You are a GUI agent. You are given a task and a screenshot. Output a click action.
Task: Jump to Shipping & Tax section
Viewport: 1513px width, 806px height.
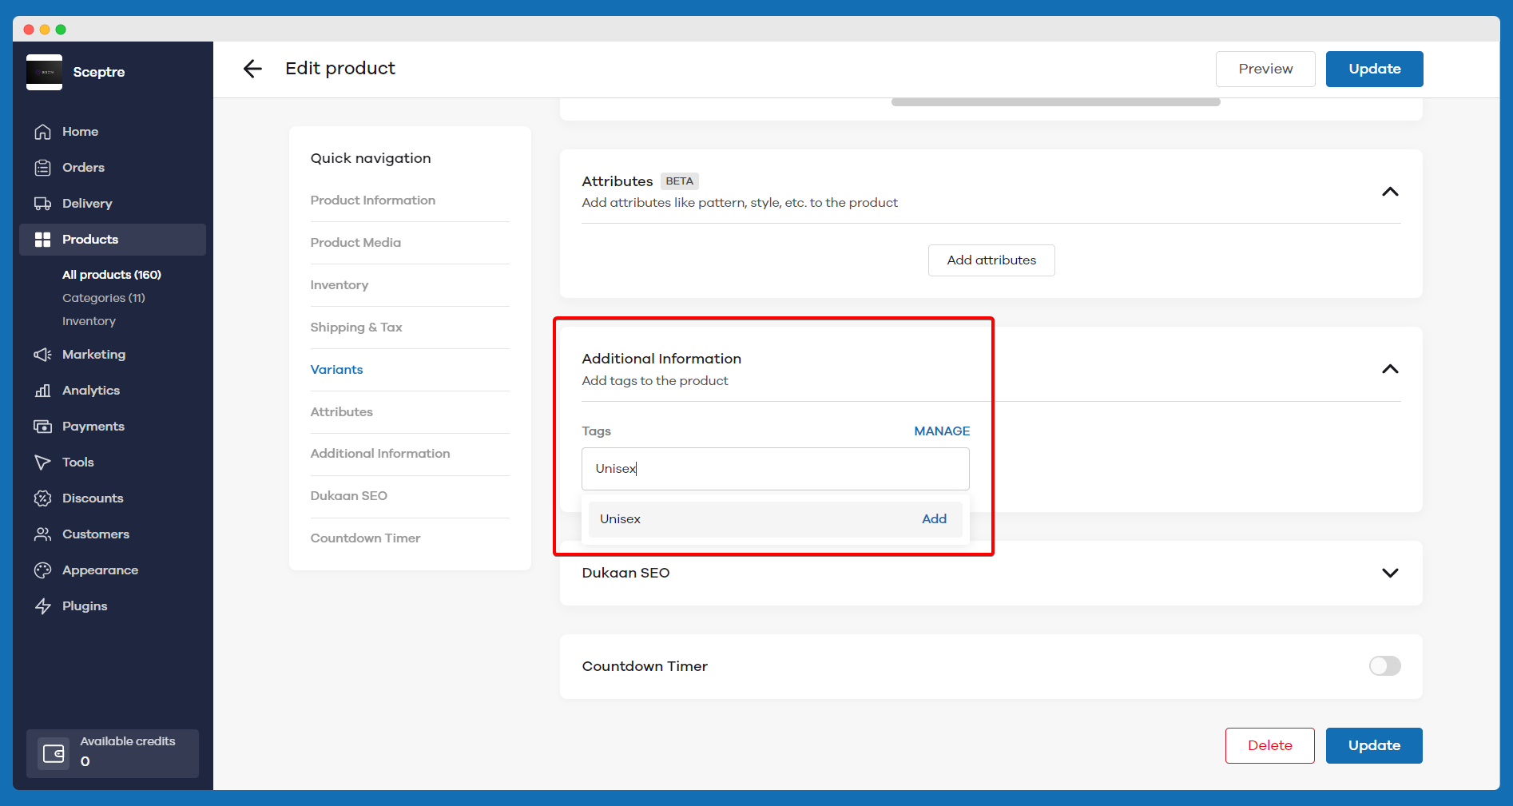pos(356,328)
